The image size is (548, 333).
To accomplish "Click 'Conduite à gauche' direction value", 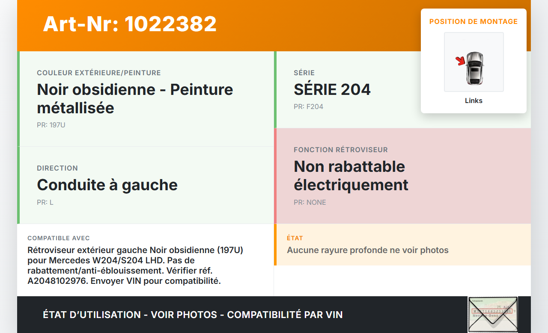I will (x=107, y=185).
